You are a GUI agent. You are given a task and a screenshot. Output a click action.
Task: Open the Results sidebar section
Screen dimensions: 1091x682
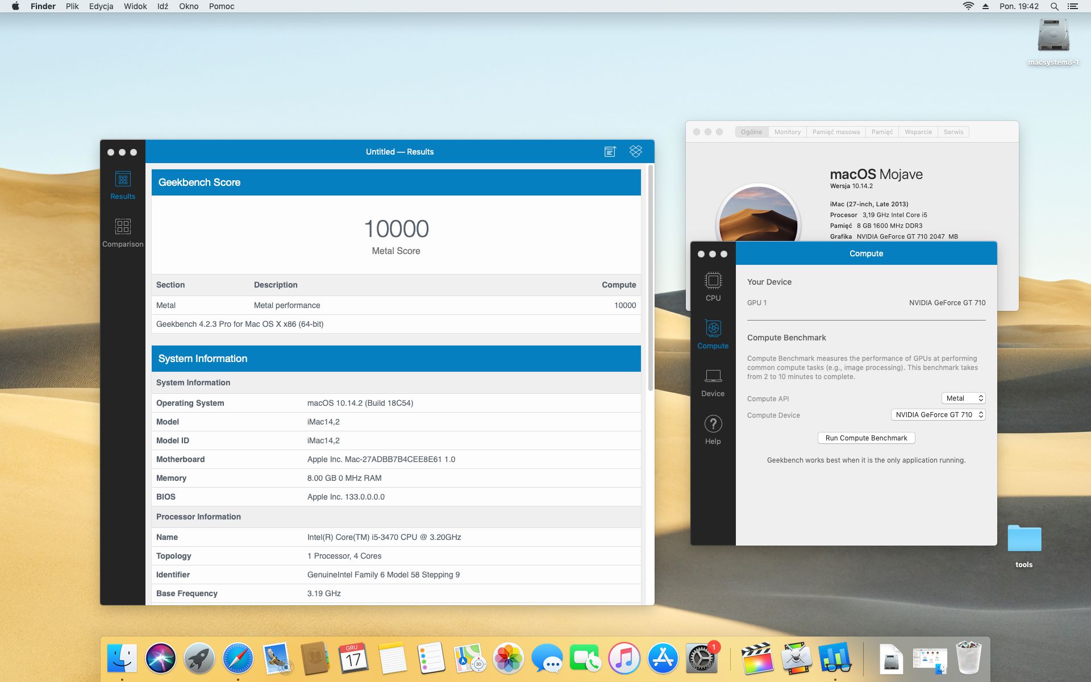tap(123, 185)
